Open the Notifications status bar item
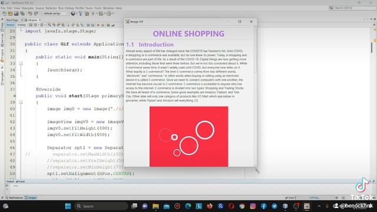377x212 pixels. pos(14,198)
